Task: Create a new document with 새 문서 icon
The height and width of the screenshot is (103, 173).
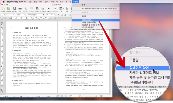Action: (x=3, y=9)
